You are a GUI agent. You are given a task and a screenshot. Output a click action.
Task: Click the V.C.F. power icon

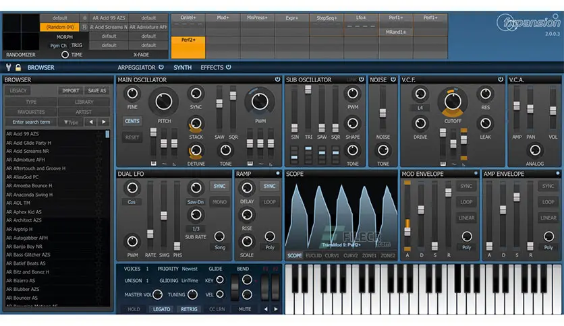[x=500, y=79]
